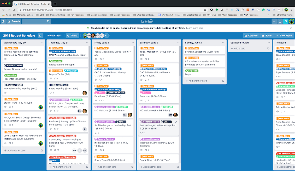This screenshot has width=295, height=171.
Task: Show the +12 additional board members
Action: pyautogui.click(x=107, y=36)
